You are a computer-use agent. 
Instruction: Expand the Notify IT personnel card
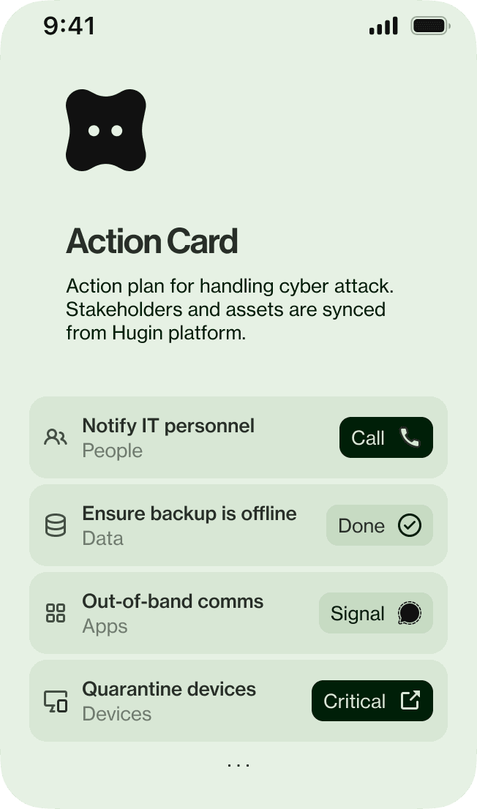(183, 437)
